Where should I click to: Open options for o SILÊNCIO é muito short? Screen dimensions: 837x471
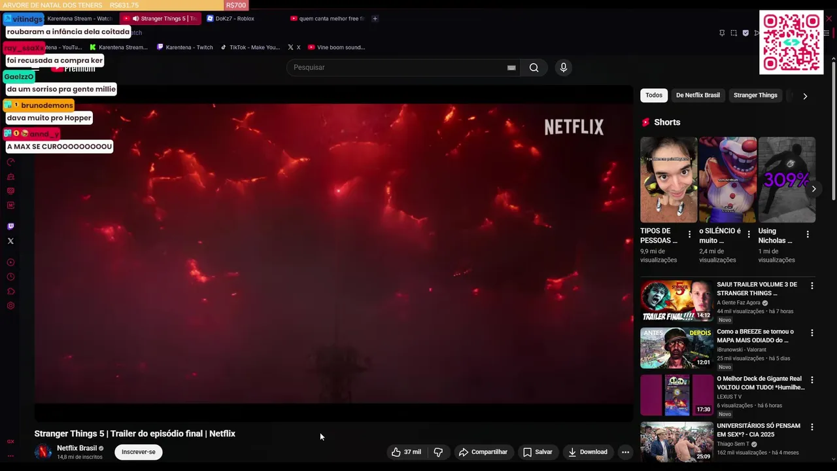(x=749, y=234)
